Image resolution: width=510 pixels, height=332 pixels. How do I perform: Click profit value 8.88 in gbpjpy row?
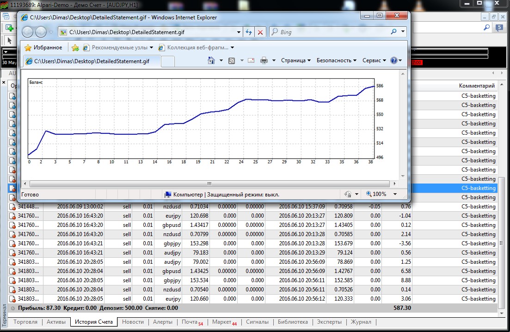tap(406, 280)
